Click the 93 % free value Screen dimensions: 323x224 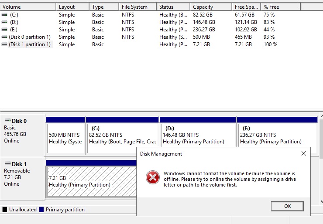[269, 37]
